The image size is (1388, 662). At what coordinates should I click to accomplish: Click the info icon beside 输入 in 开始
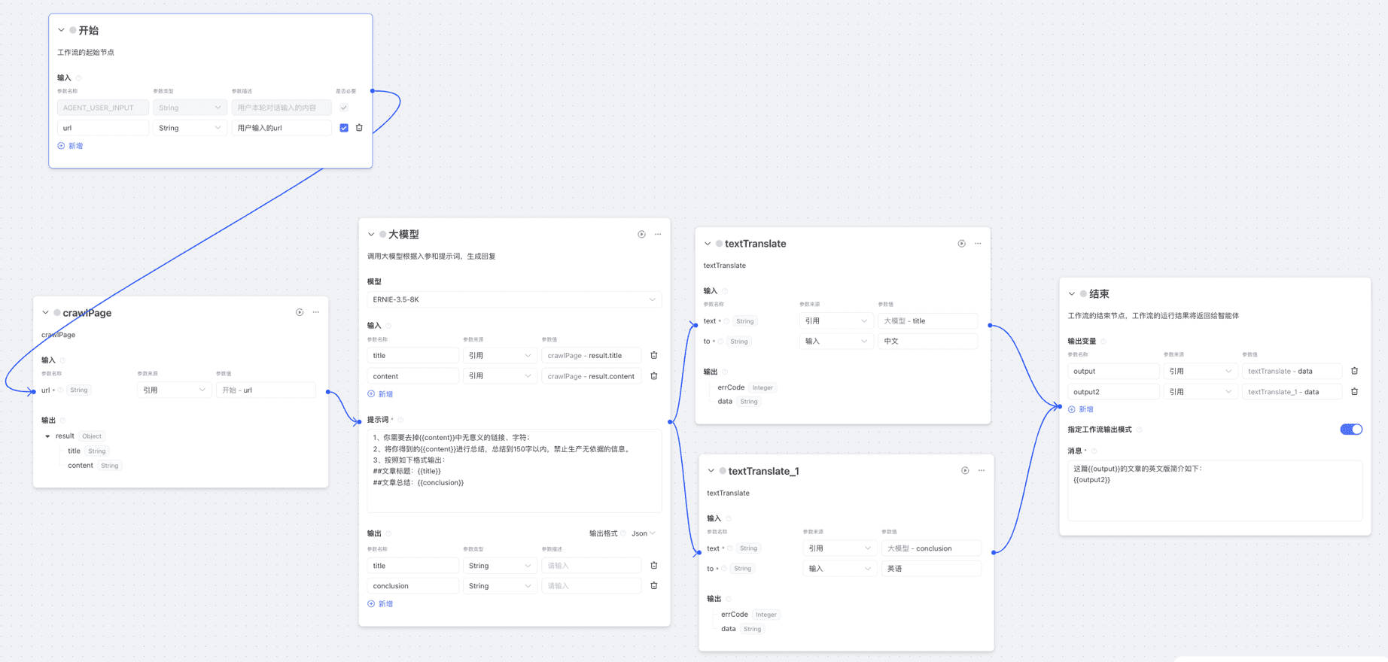click(x=79, y=78)
